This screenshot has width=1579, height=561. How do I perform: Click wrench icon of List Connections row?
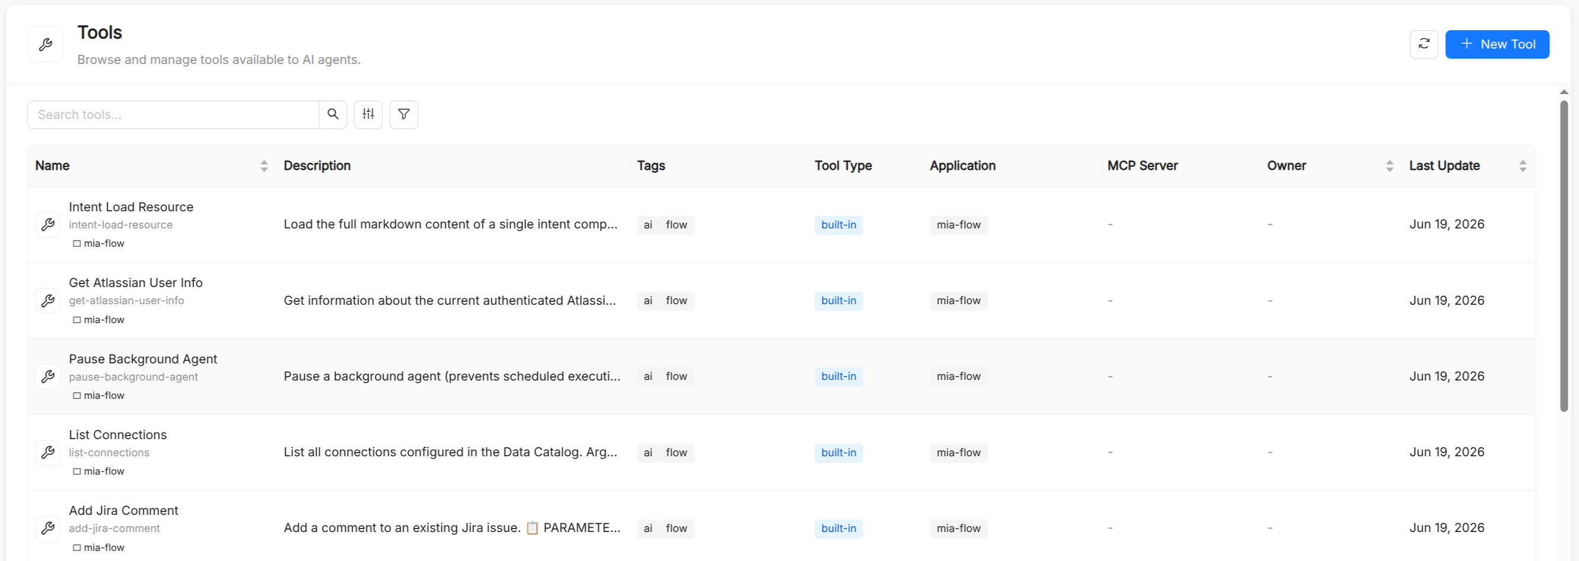(x=48, y=453)
